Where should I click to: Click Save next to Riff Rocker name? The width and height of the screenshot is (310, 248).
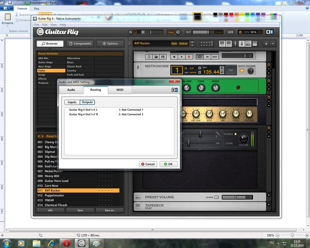(174, 43)
